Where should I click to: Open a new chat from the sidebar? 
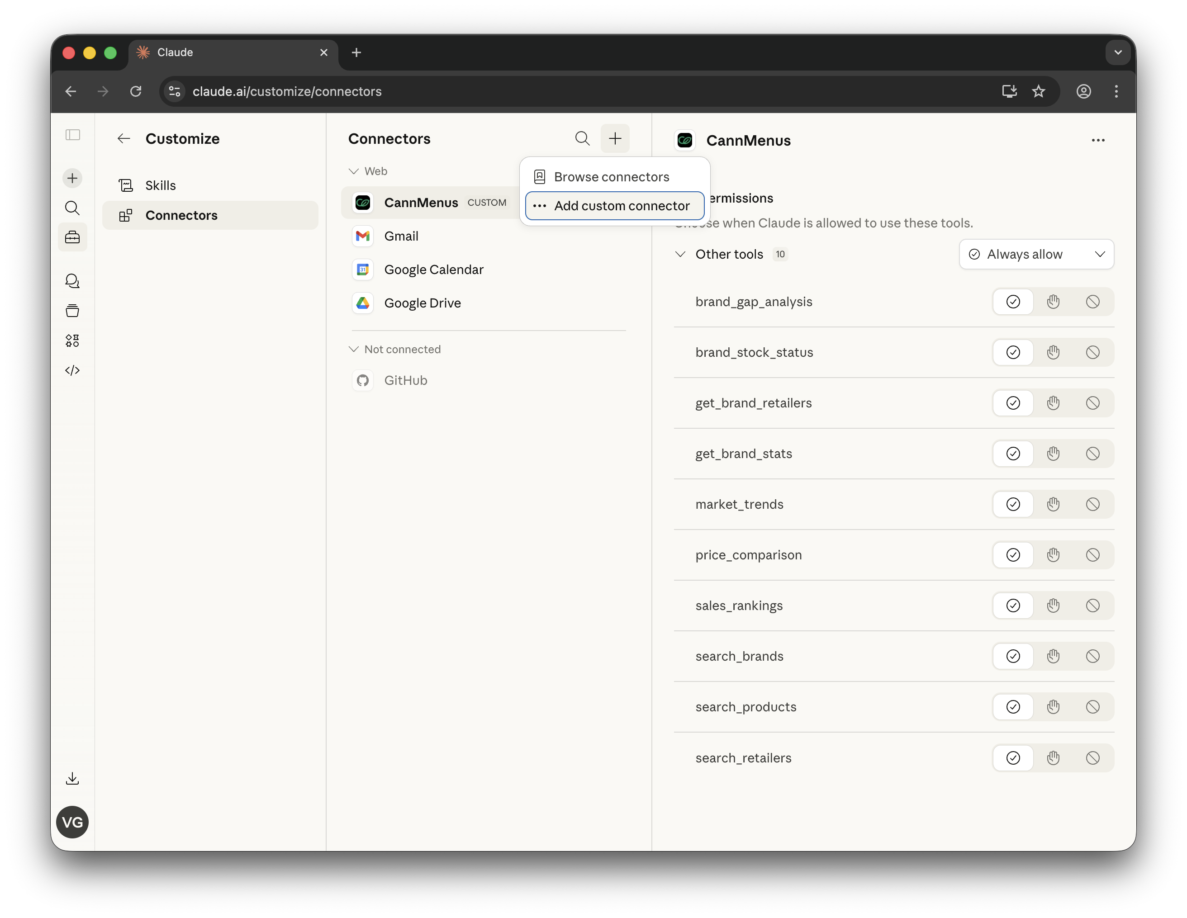coord(72,178)
